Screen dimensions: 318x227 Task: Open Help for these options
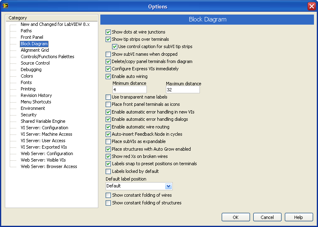point(299,217)
